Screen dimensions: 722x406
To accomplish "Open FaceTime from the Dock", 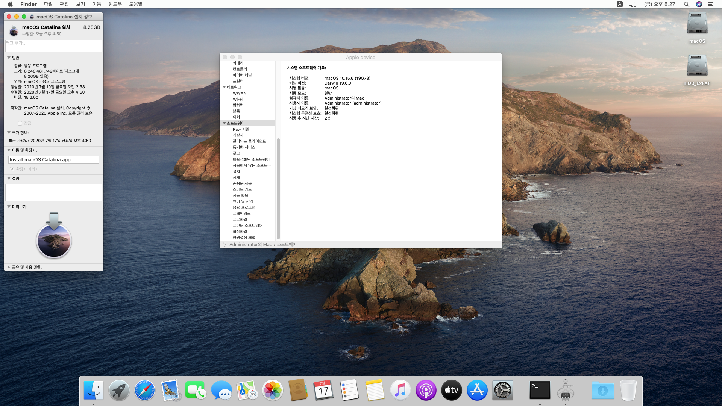I will 196,390.
